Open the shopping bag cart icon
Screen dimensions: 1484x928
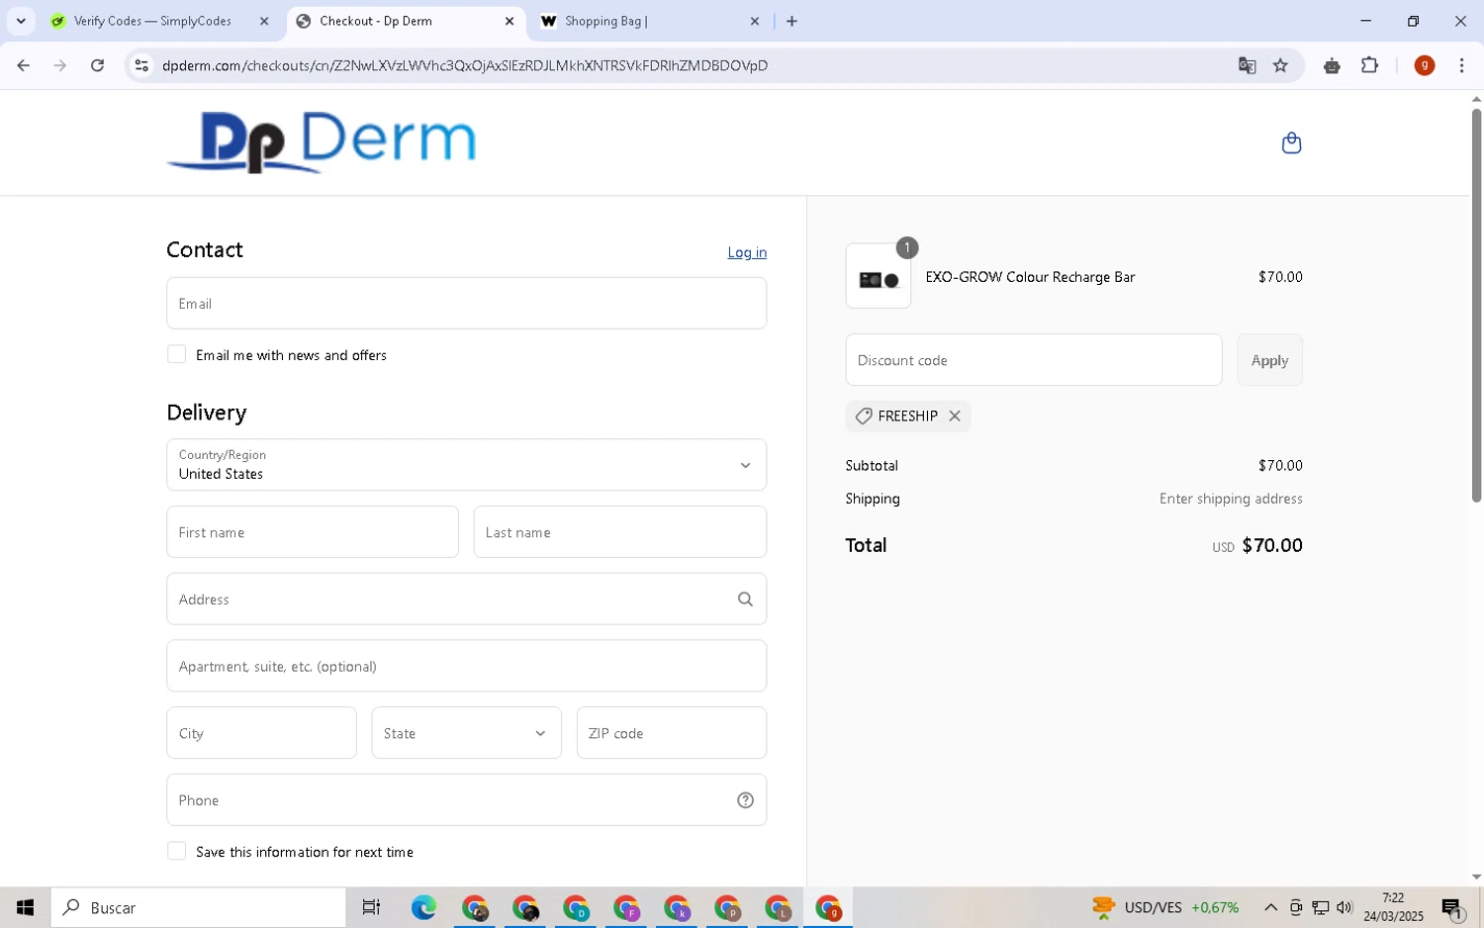click(1291, 143)
